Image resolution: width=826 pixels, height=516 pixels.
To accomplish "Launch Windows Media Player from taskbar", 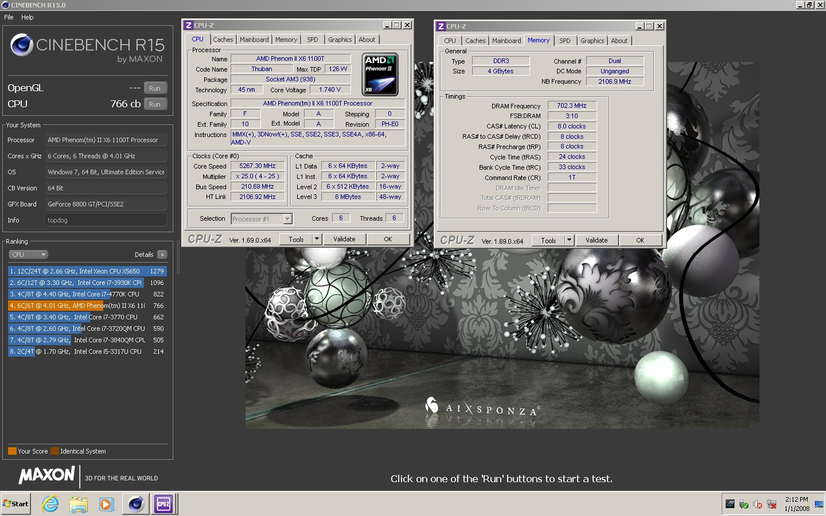I will tap(106, 504).
